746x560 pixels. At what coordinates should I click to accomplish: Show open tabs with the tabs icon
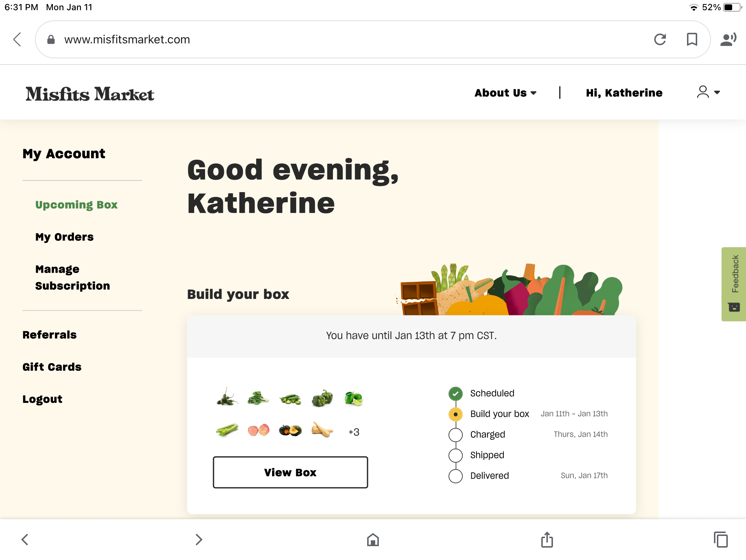click(721, 540)
